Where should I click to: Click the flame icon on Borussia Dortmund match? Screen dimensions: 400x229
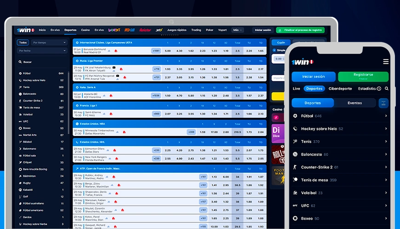(x=116, y=51)
